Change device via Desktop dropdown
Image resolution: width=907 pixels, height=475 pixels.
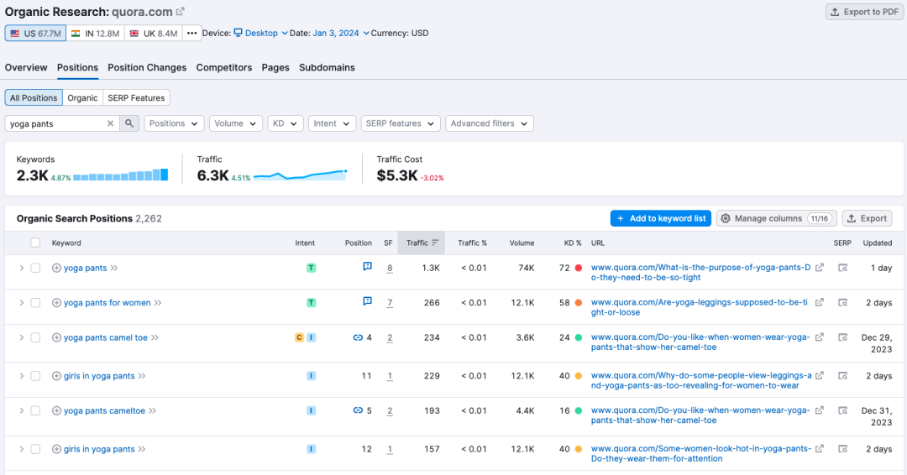click(261, 34)
